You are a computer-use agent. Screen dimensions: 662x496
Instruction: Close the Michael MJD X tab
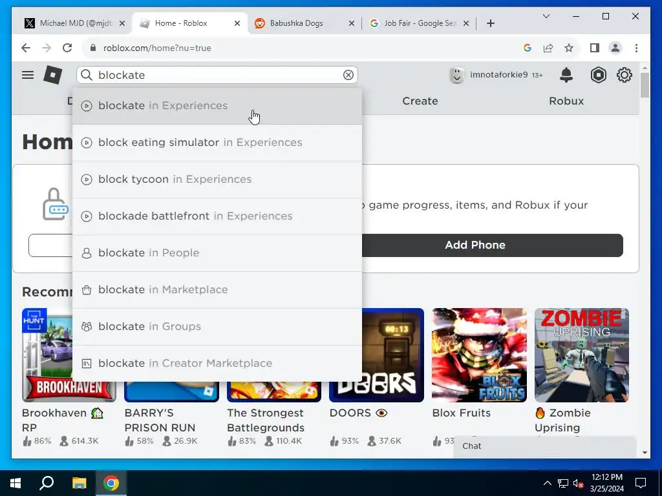tap(122, 24)
